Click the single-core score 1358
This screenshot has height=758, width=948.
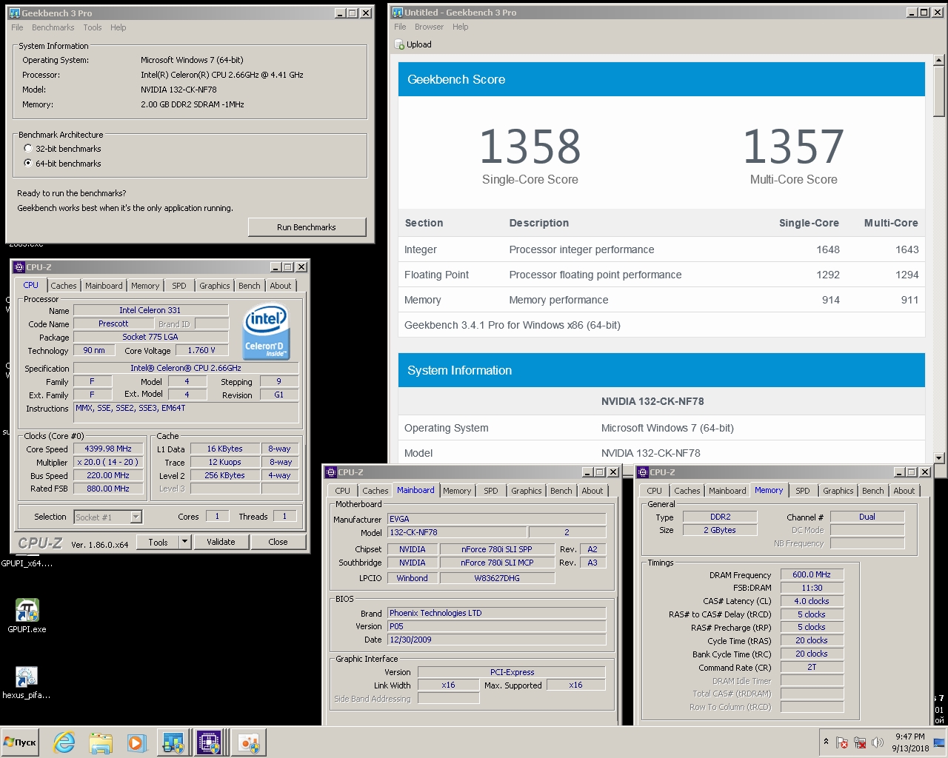(x=530, y=147)
